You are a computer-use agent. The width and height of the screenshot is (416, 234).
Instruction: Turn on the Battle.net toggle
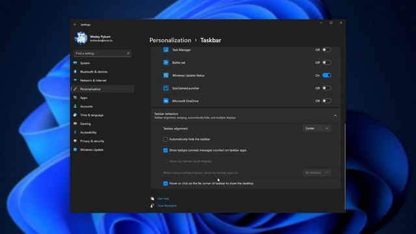[326, 62]
